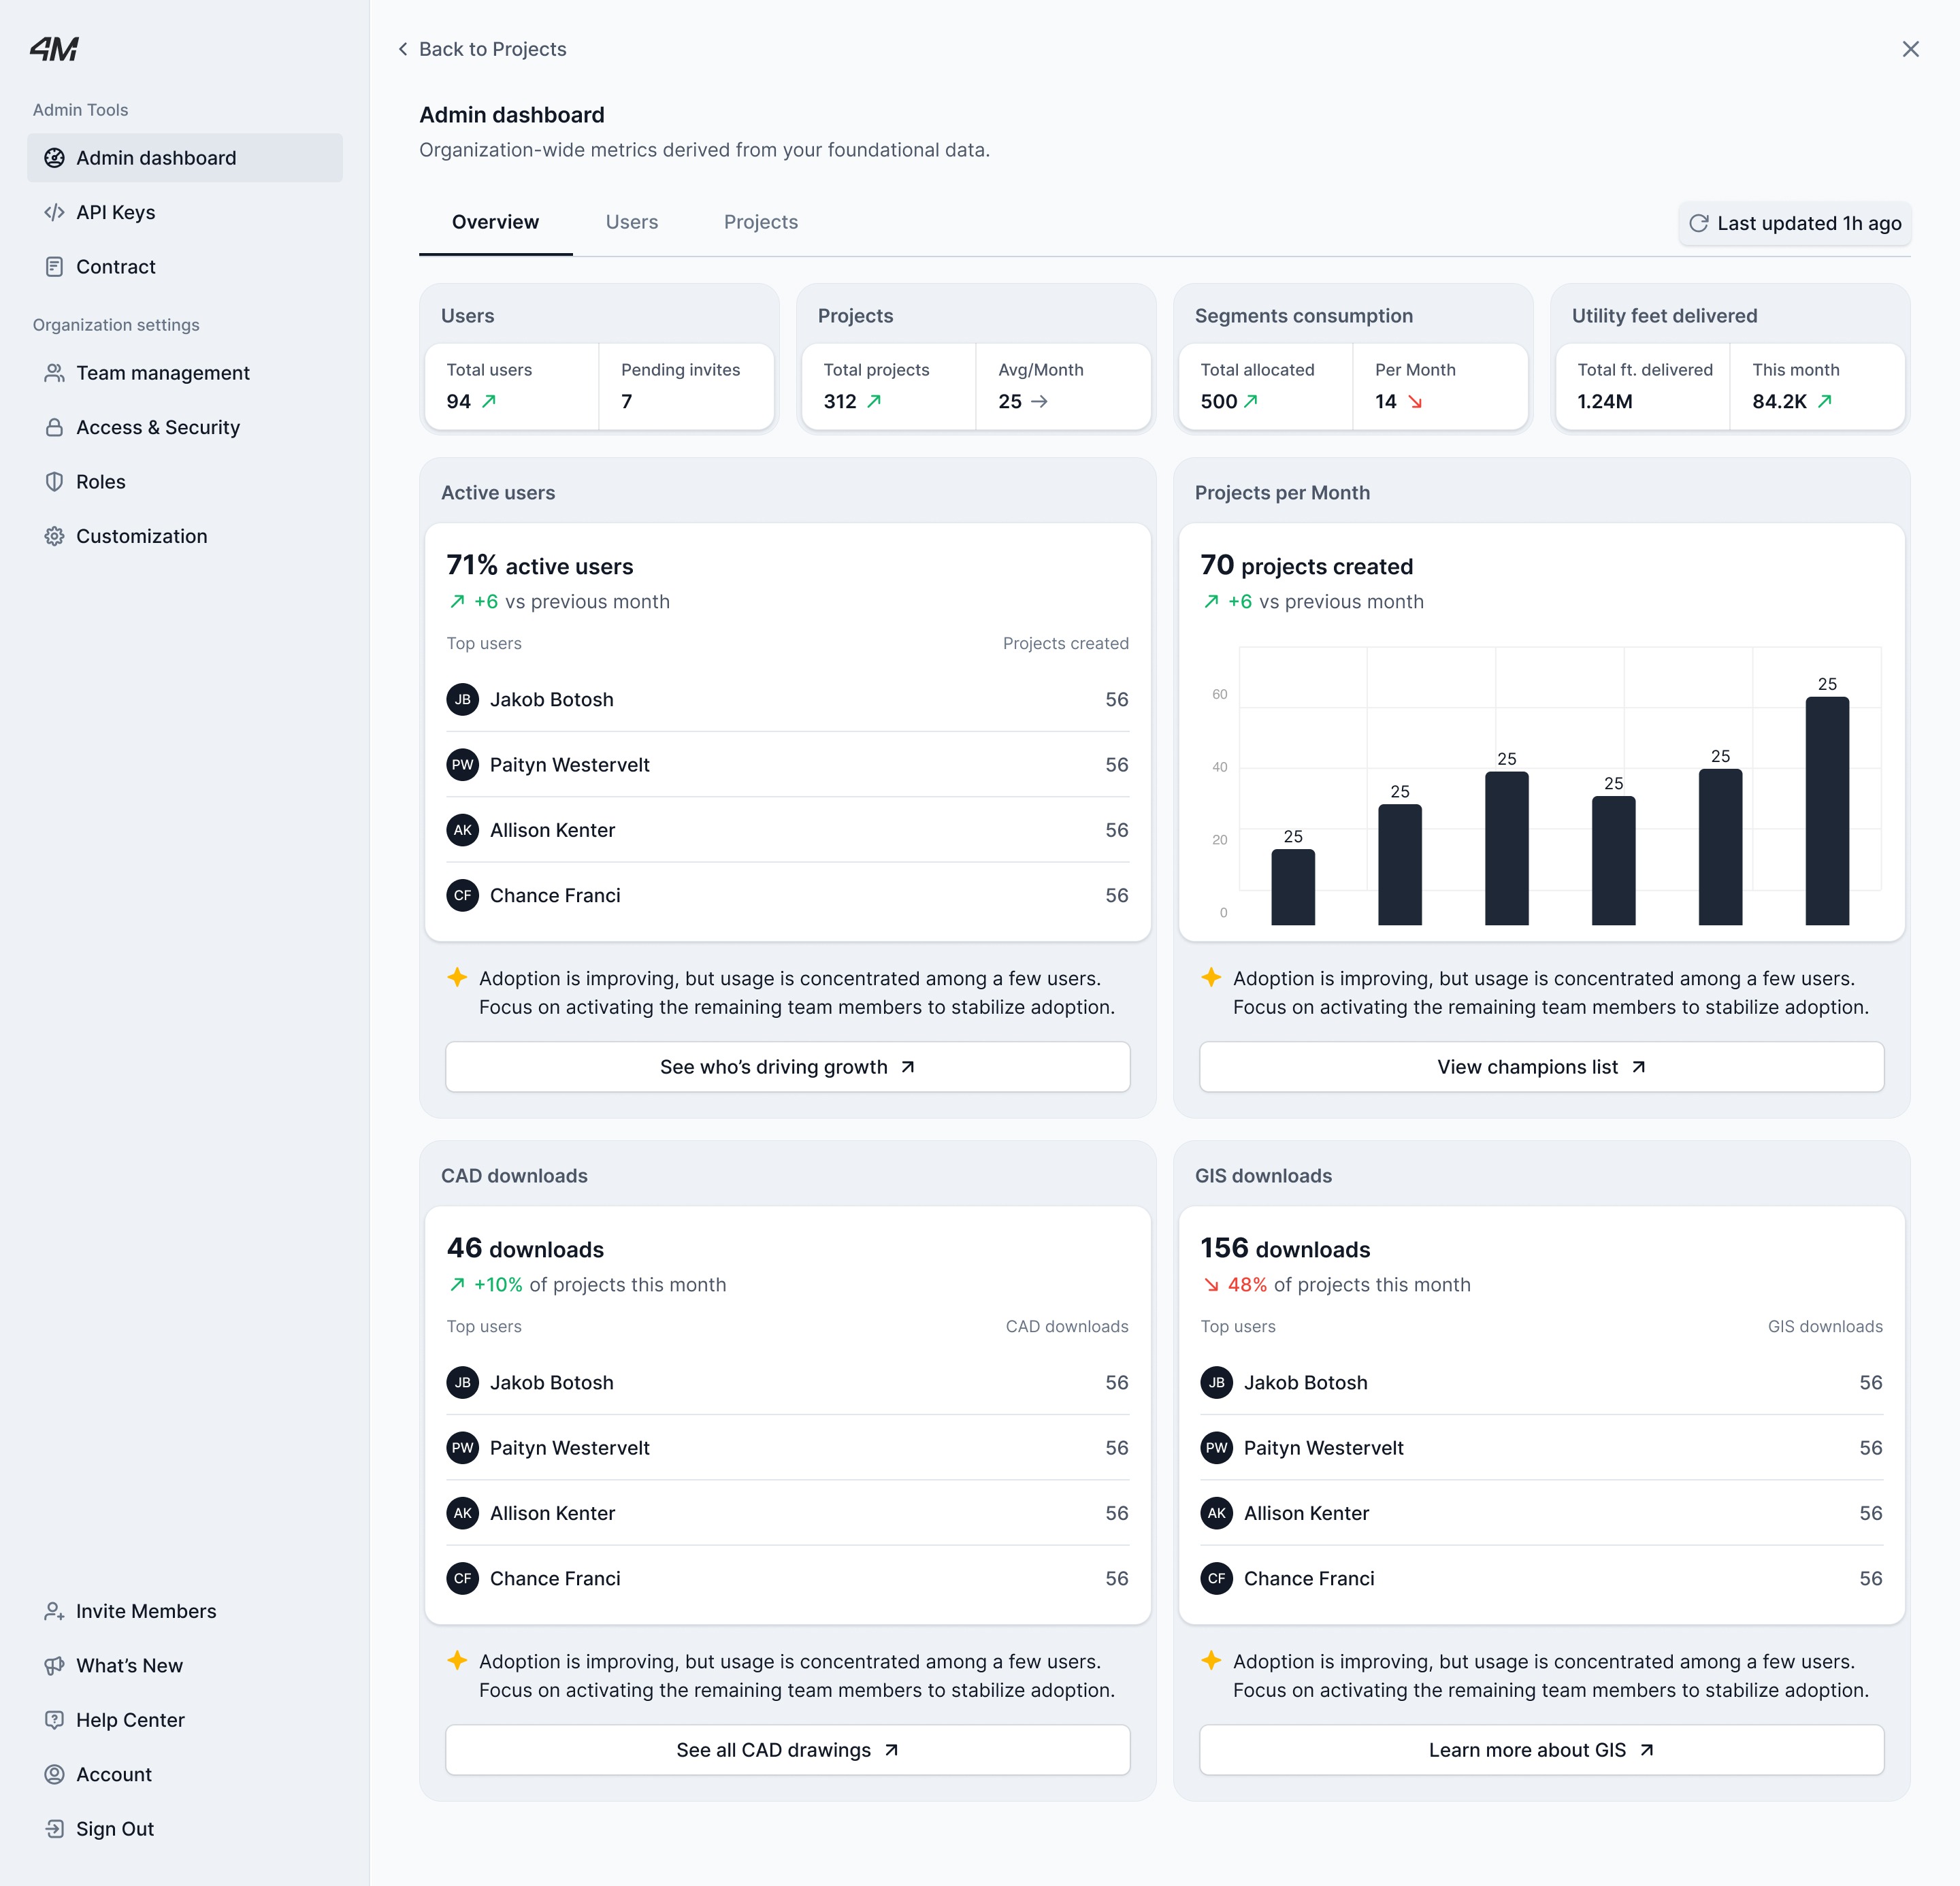Viewport: 1960px width, 1886px height.
Task: Switch to the Projects tab
Action: coord(761,222)
